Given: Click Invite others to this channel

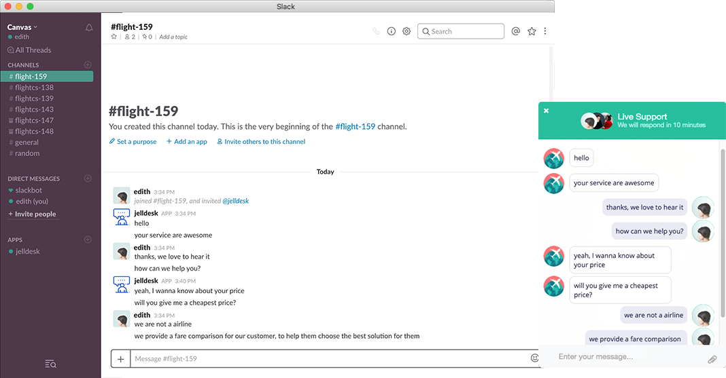Looking at the screenshot, I should (x=261, y=141).
